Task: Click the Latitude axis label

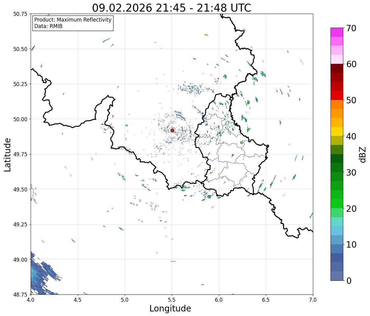Action: [x=8, y=155]
